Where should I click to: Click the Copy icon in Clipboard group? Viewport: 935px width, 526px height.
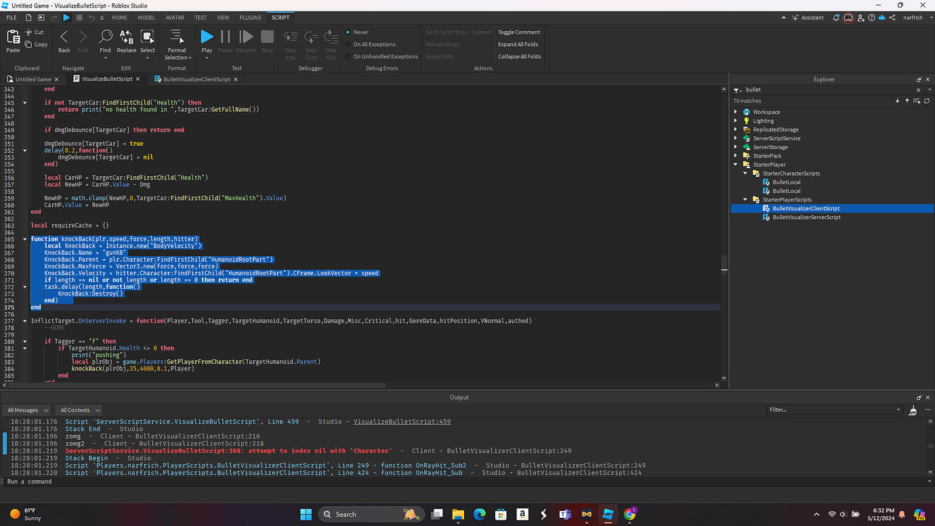(28, 44)
